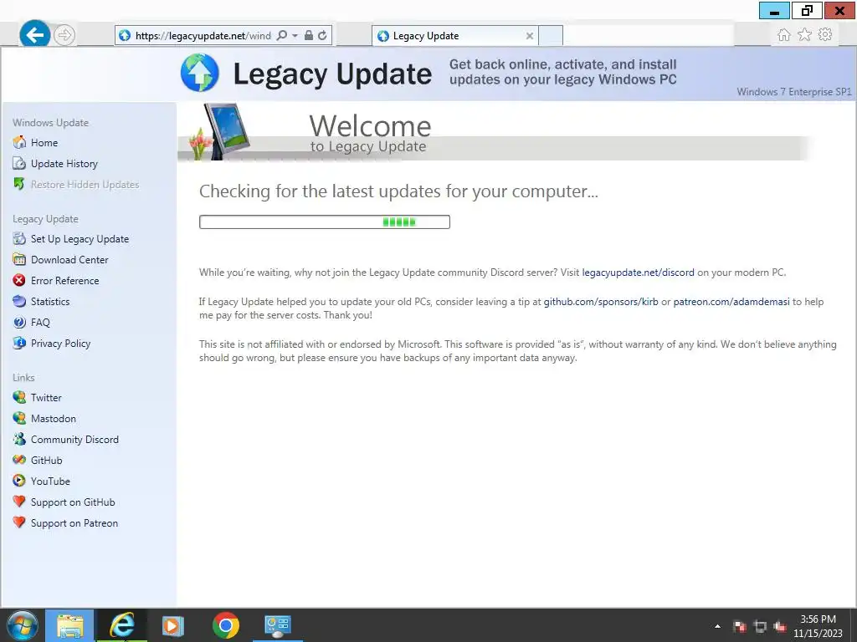Click the lock security icon in address bar

tap(309, 35)
